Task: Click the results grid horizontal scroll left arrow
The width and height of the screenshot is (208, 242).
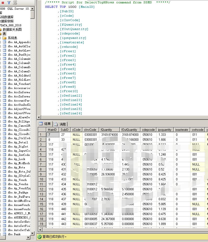Action: pos(40,230)
